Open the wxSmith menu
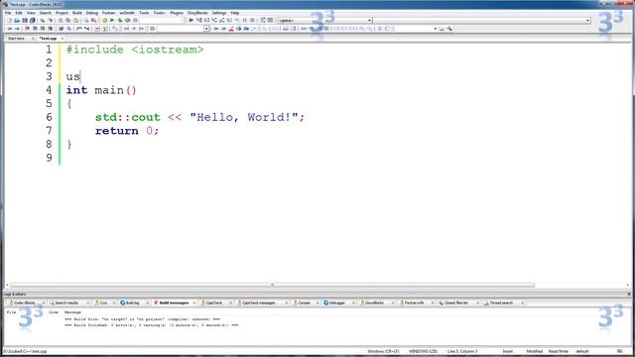 point(127,13)
